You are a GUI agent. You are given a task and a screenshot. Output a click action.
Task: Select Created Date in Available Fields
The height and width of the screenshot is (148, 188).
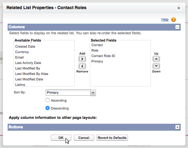[25, 46]
